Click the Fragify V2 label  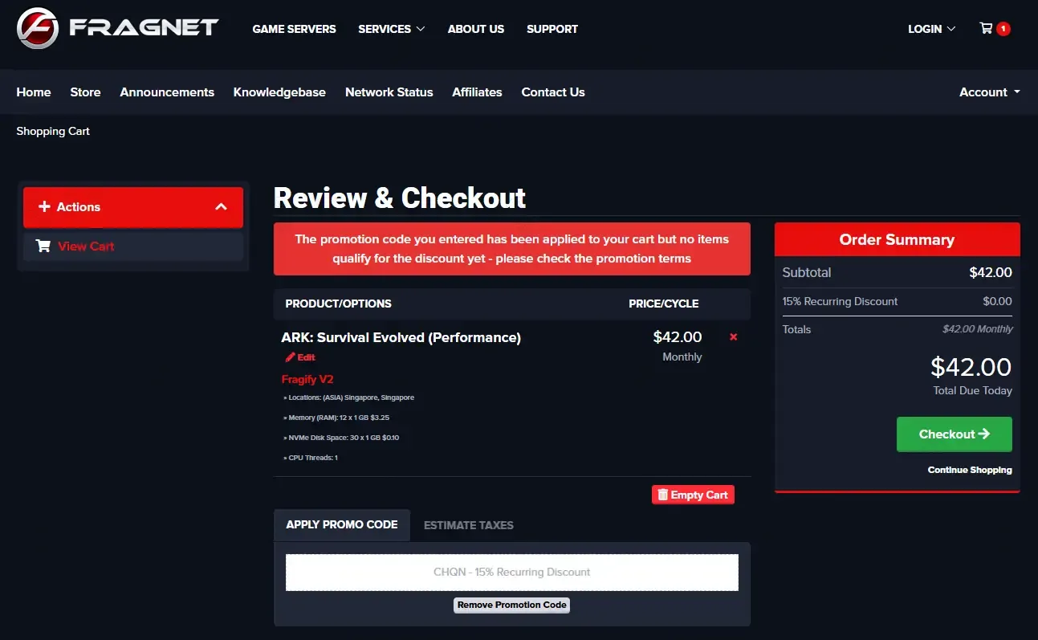tap(307, 379)
